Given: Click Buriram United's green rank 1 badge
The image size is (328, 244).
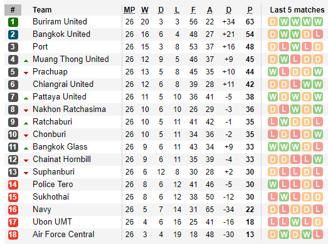Looking at the screenshot, I should (x=13, y=22).
